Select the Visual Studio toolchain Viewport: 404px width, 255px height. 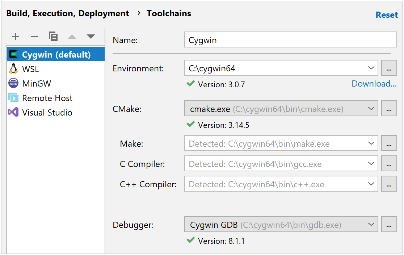click(x=47, y=112)
